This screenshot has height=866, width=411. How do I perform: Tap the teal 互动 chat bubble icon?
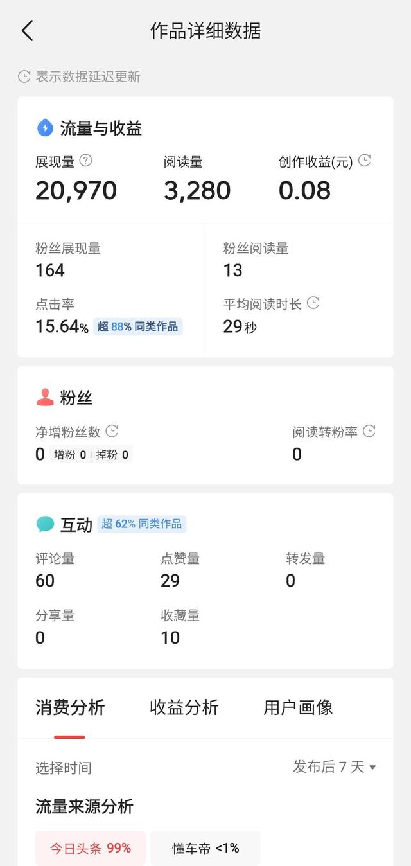tap(45, 524)
